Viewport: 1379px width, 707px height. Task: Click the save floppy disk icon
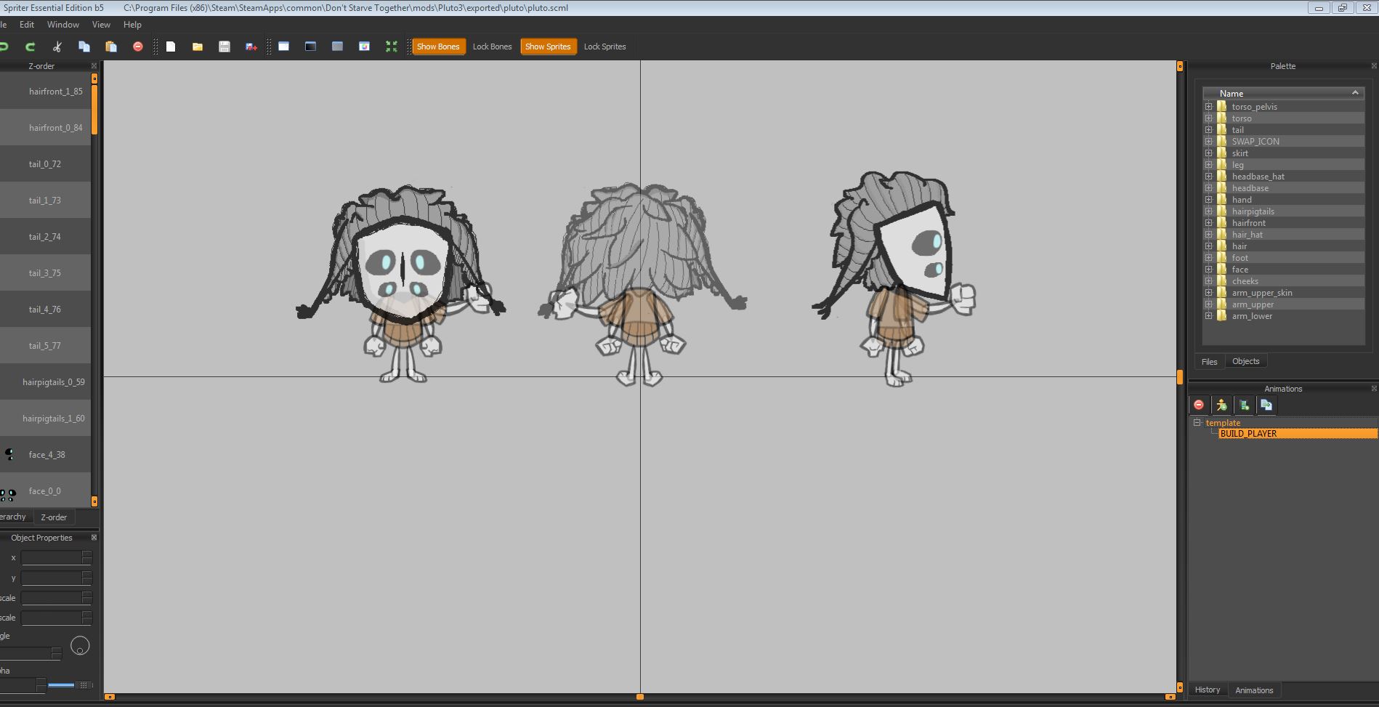(x=225, y=47)
